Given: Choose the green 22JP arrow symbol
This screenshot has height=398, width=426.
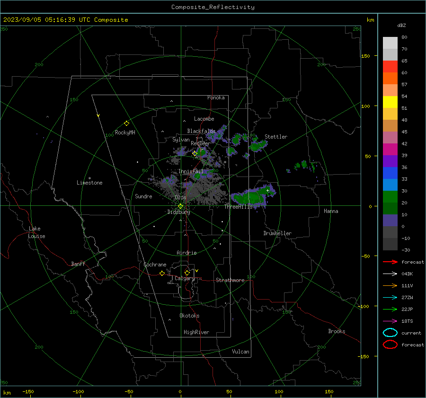Looking at the screenshot, I should click(x=390, y=309).
